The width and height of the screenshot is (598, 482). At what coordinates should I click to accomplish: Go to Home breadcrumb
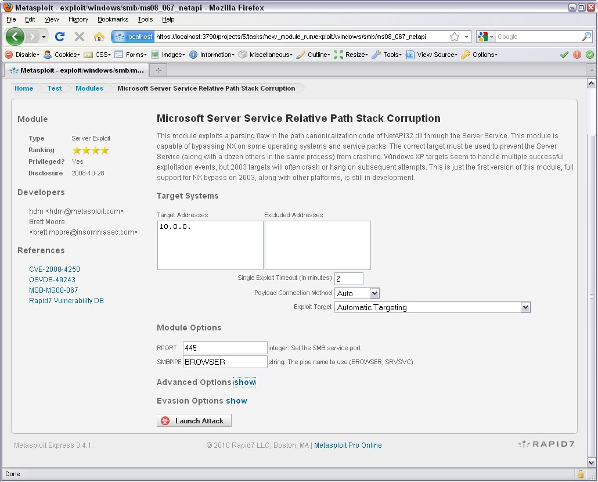click(x=24, y=88)
